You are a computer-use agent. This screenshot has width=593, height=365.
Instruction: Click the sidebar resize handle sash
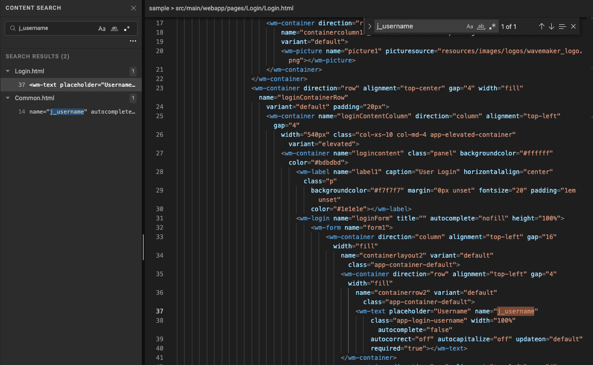(143, 248)
